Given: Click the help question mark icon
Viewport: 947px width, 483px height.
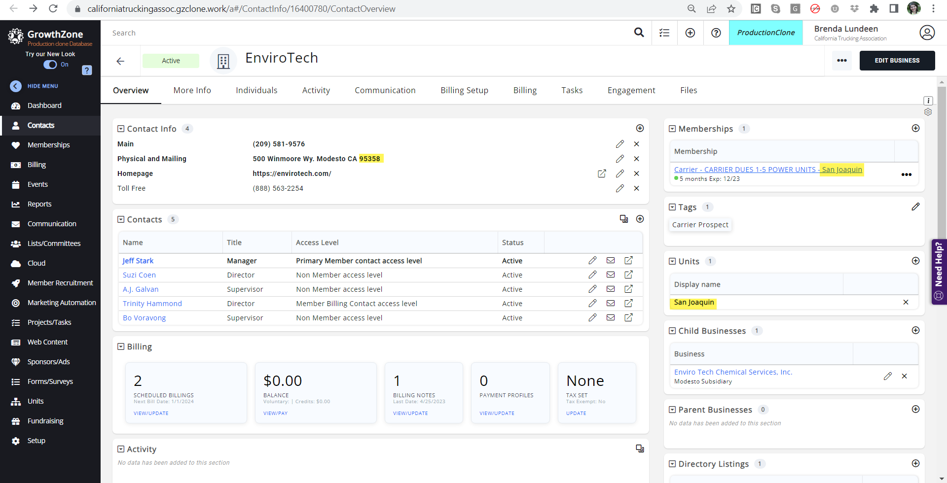Looking at the screenshot, I should point(716,33).
